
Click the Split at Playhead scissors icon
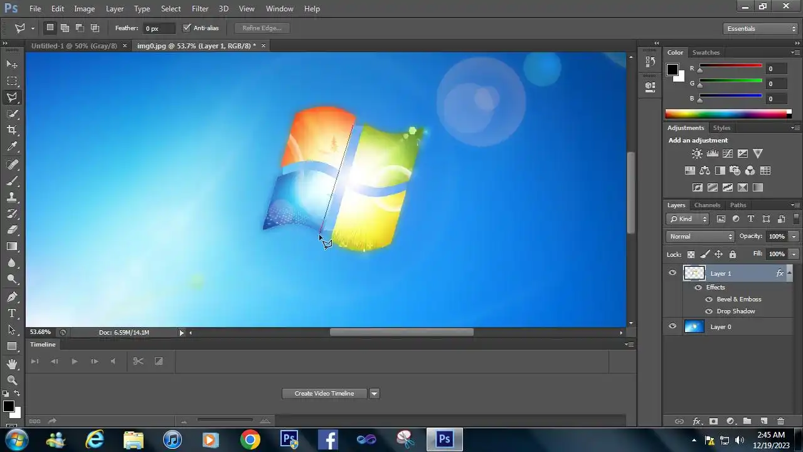click(138, 361)
